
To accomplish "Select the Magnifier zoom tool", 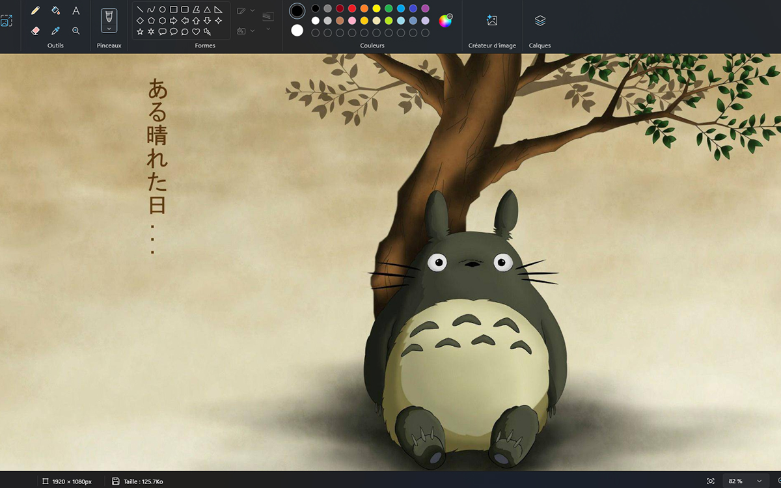I will [x=76, y=31].
